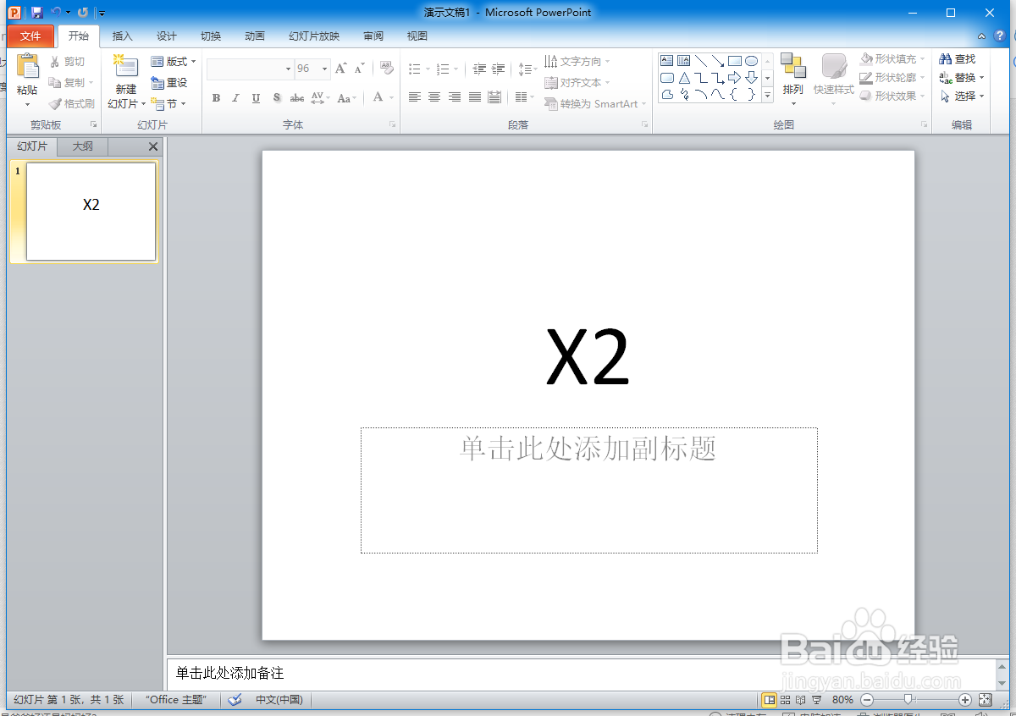
Task: Switch to the Insert (插入) tab
Action: (123, 36)
